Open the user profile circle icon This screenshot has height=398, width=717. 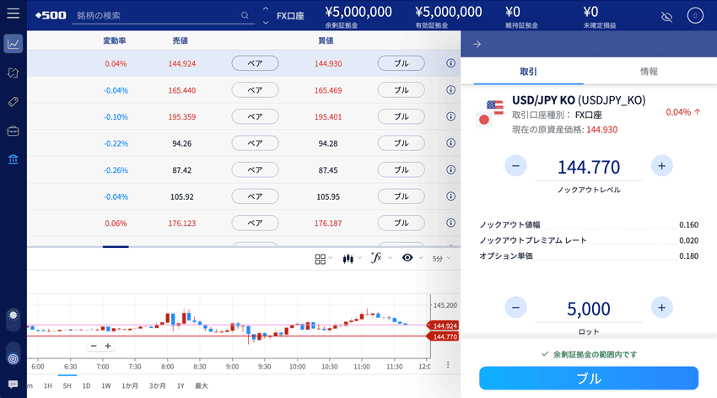pos(695,15)
